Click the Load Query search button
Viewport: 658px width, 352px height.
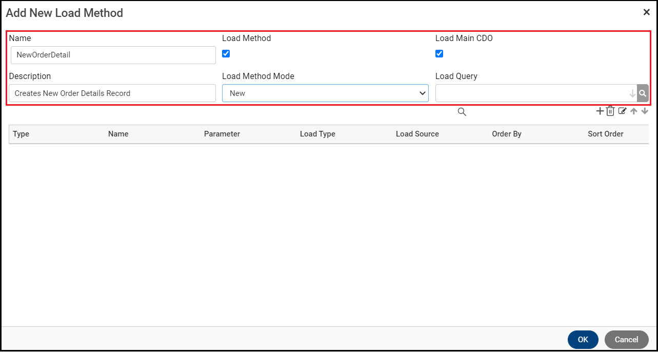pos(643,93)
